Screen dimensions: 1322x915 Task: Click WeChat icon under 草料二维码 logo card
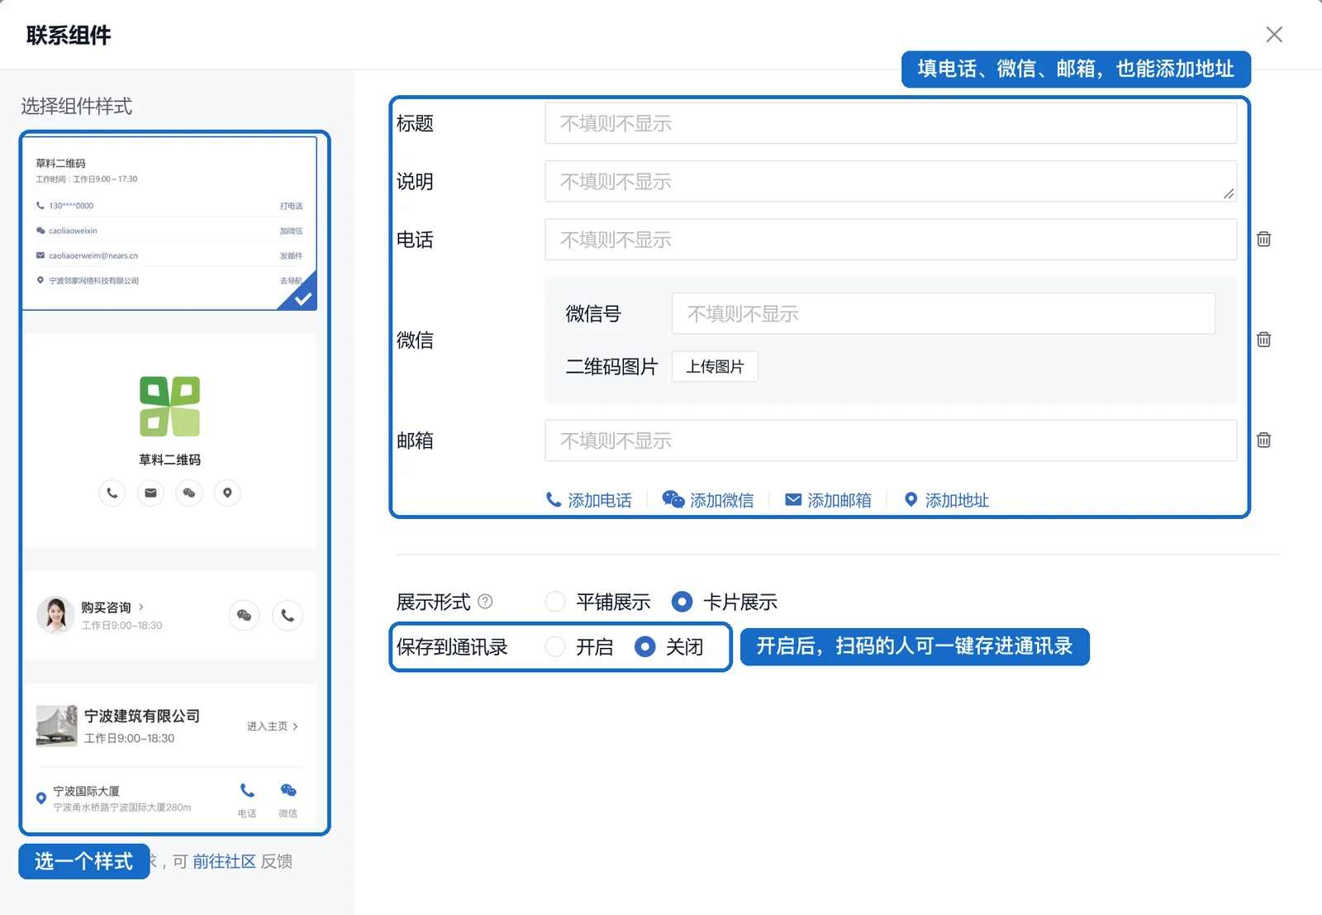coord(189,493)
